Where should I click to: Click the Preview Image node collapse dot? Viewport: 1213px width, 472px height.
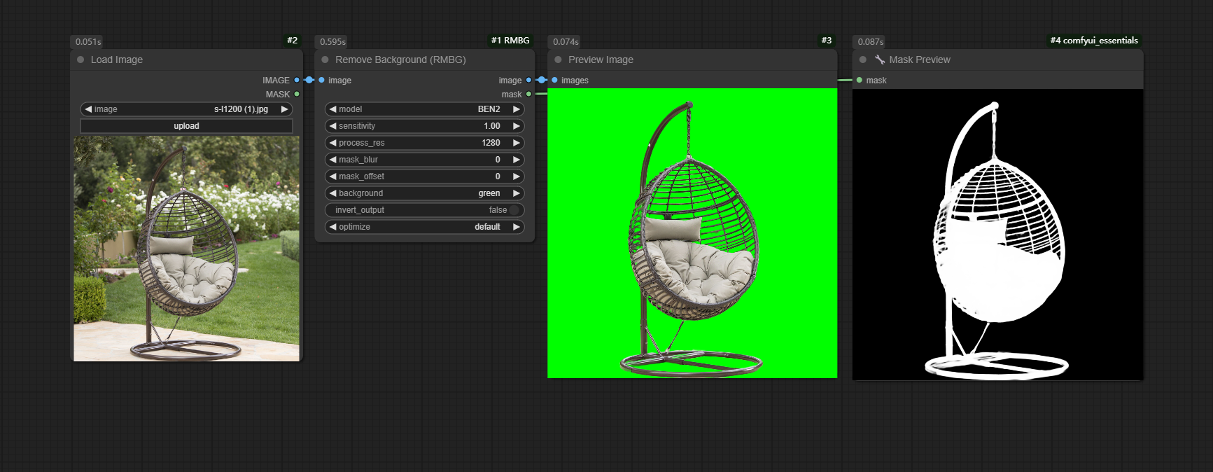(x=558, y=60)
